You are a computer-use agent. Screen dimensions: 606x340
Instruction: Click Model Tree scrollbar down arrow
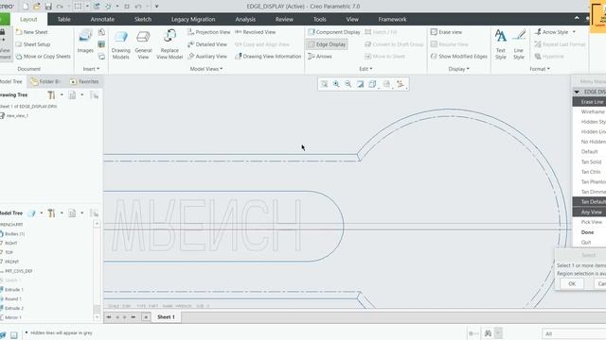[97, 317]
